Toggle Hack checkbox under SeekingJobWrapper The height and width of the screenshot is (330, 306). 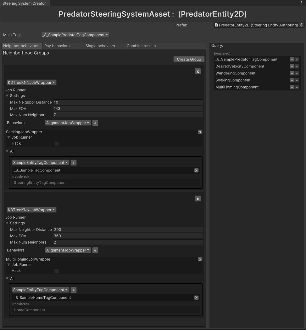click(x=57, y=143)
